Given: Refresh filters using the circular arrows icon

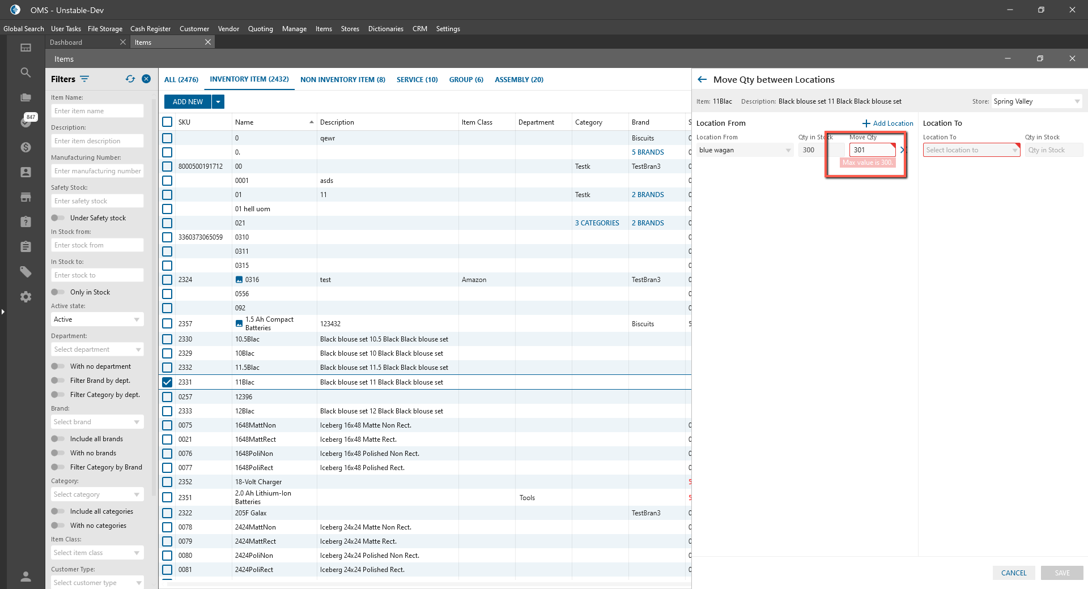Looking at the screenshot, I should coord(130,79).
